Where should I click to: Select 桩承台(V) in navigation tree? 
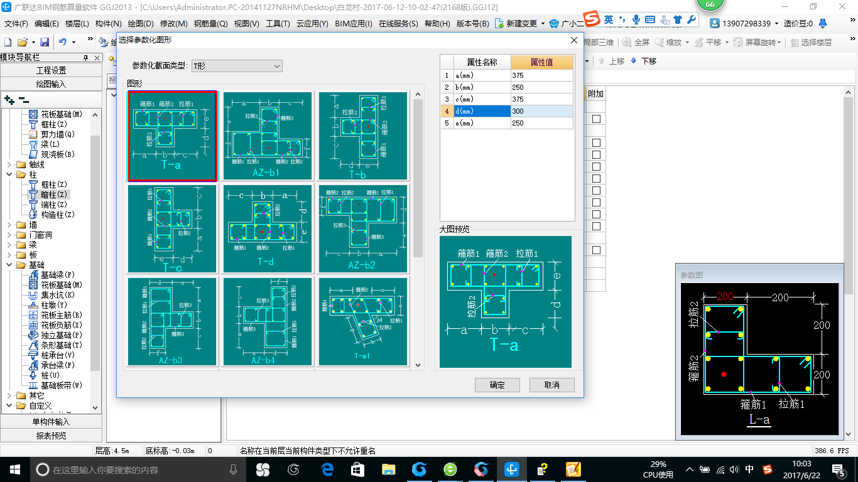tap(51, 355)
